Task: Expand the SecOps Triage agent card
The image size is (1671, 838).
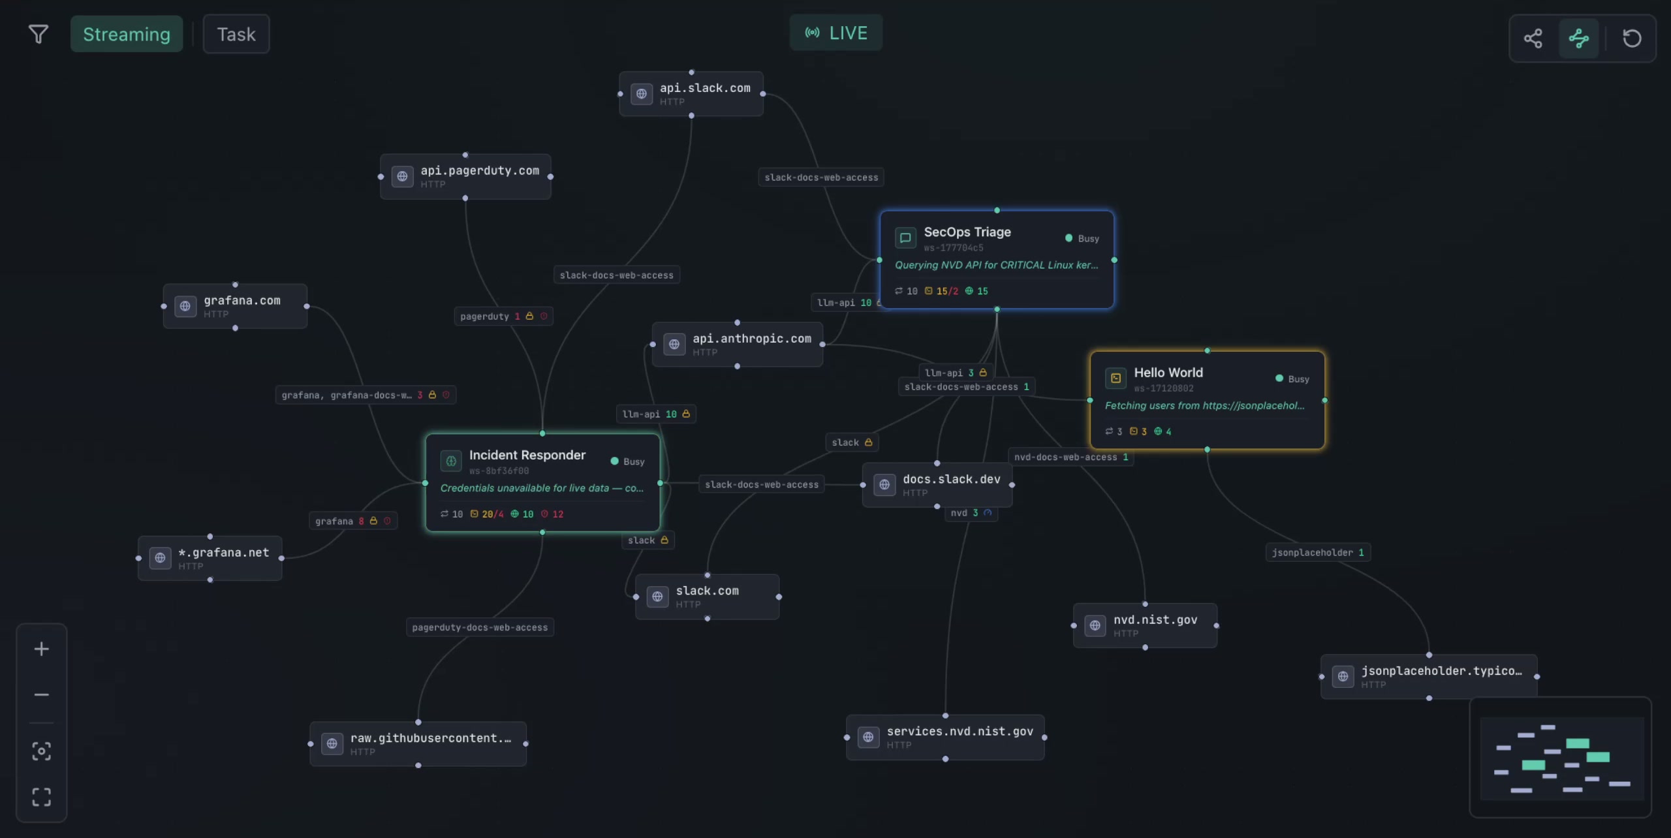Action: [997, 260]
